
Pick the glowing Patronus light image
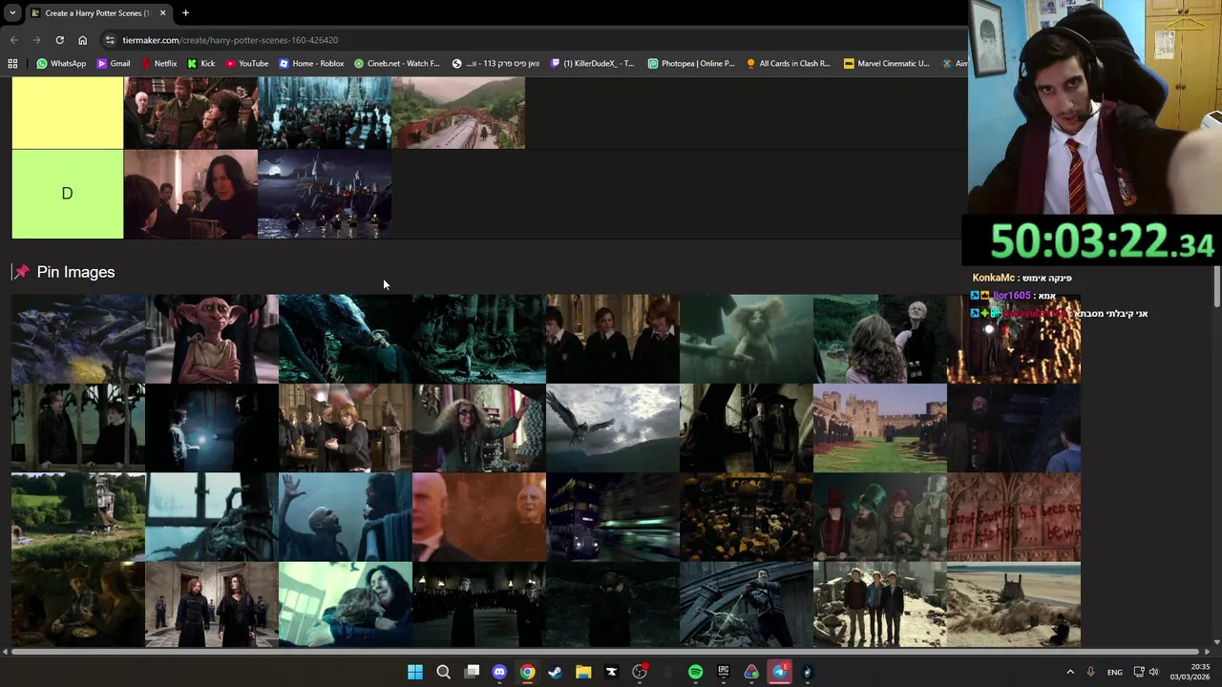(212, 428)
